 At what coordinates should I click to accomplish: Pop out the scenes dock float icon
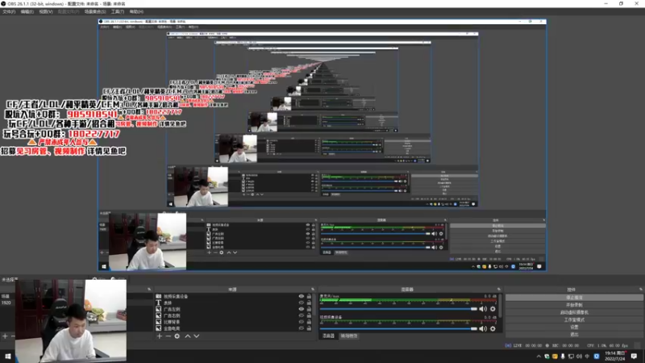pos(149,290)
